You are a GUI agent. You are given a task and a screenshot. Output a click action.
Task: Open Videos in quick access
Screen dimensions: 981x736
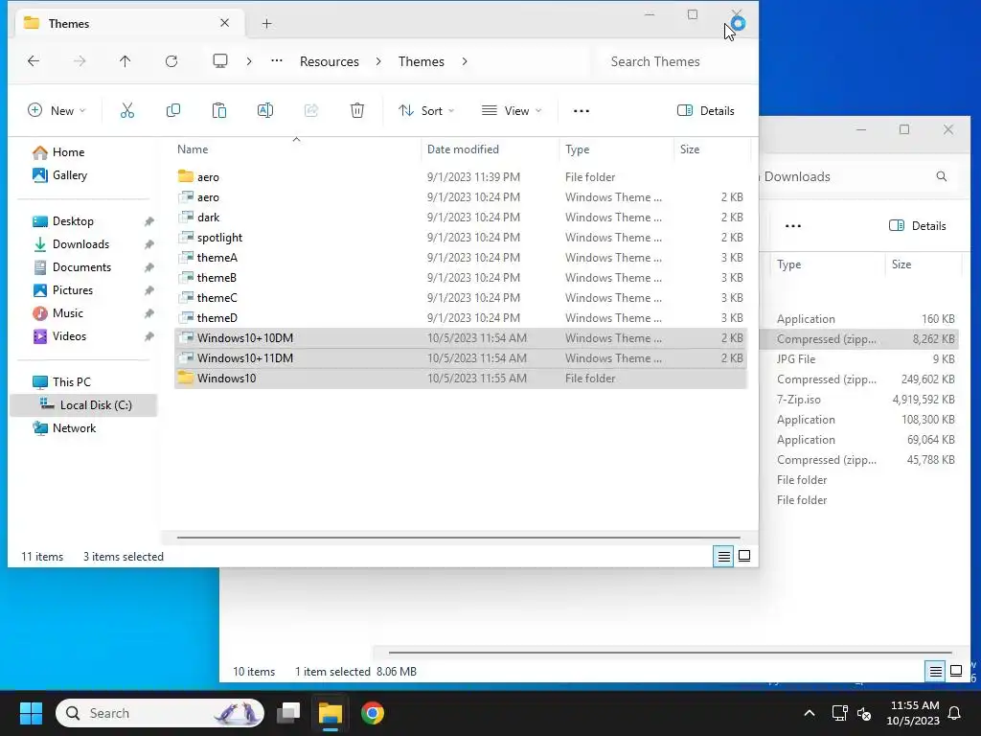[69, 336]
